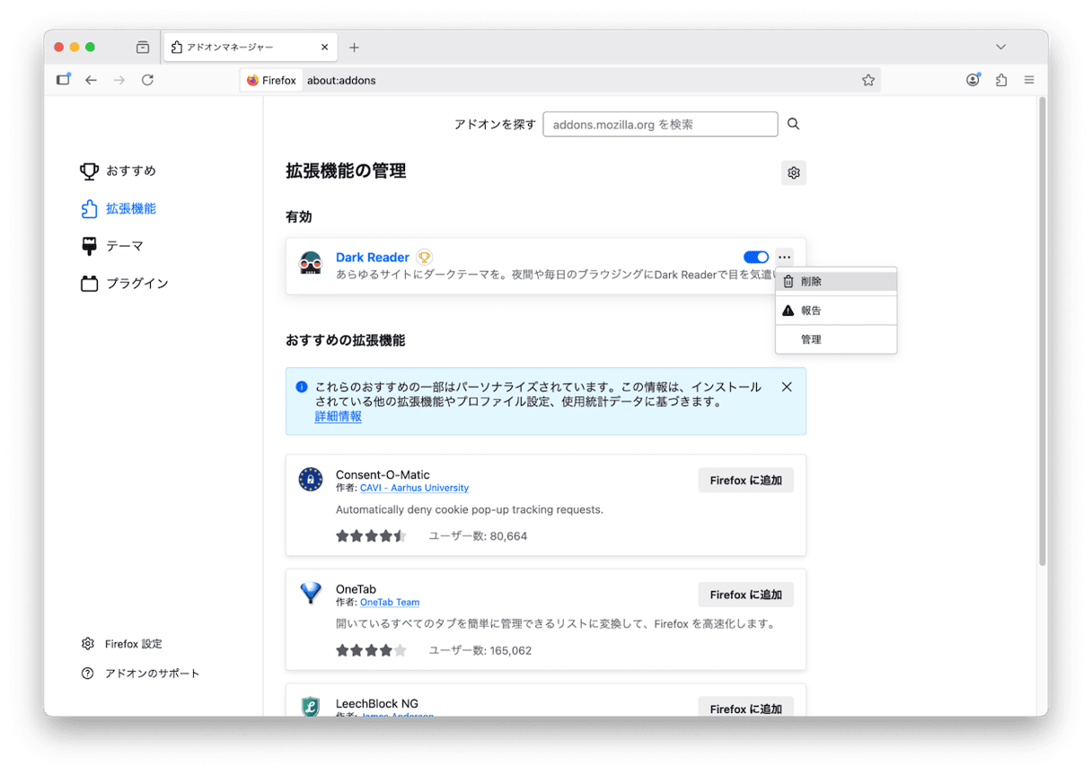Open the テーマ section in the sidebar

click(124, 246)
